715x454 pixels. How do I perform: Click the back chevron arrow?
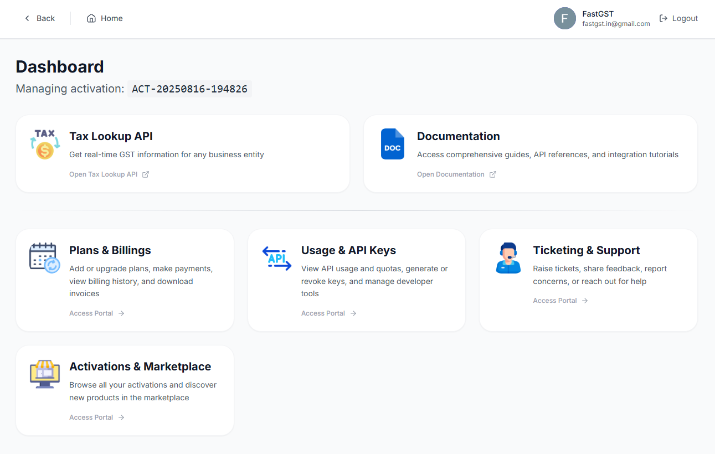coord(27,18)
